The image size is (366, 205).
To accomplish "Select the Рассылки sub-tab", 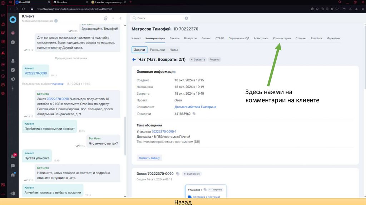I will coord(157,50).
